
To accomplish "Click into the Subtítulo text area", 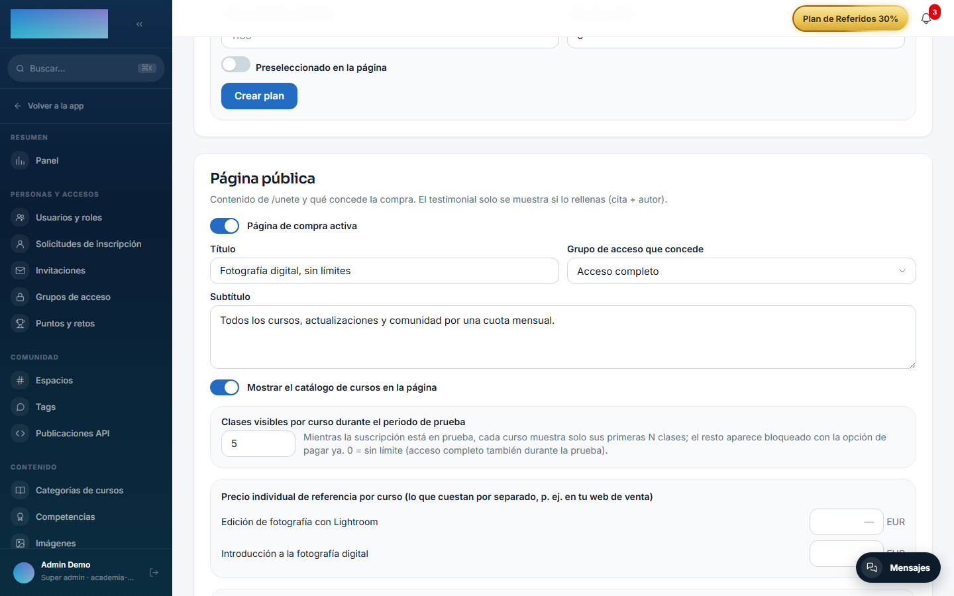I will tap(563, 337).
